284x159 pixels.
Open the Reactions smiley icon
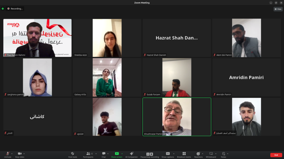click(x=198, y=153)
